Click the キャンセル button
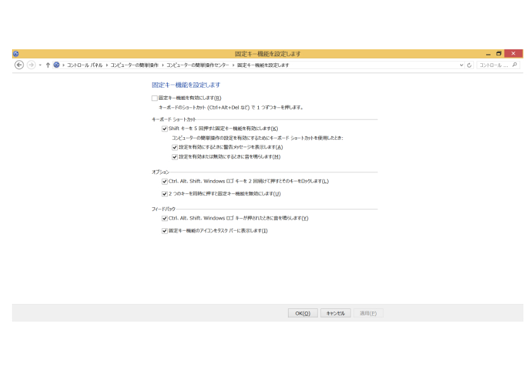Image resolution: width=531 pixels, height=376 pixels. tap(335, 313)
